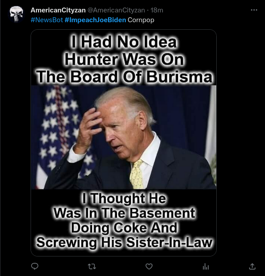Visit the @AmericanCityzan handle link
265x276 pixels.
tap(116, 10)
